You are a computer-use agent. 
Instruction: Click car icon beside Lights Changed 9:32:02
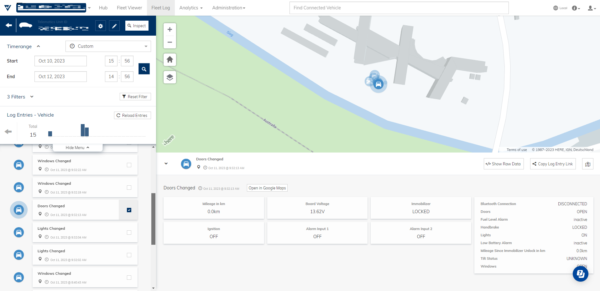[19, 255]
